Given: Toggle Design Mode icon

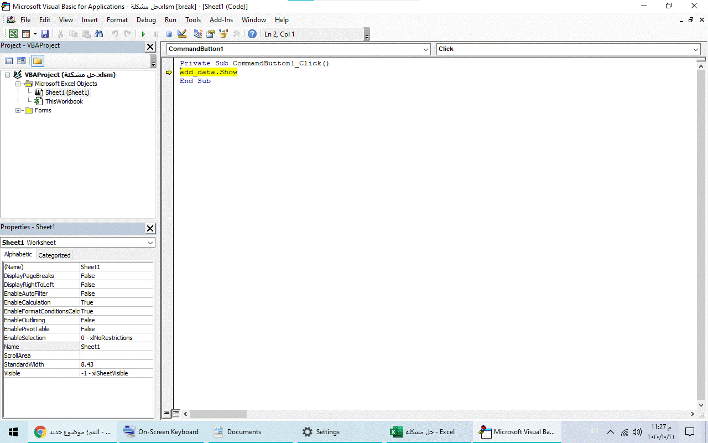Looking at the screenshot, I should 182,34.
